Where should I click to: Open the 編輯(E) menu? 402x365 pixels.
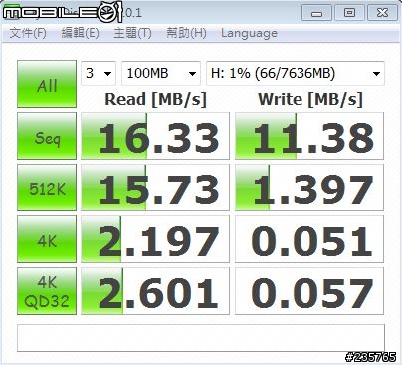[x=80, y=33]
